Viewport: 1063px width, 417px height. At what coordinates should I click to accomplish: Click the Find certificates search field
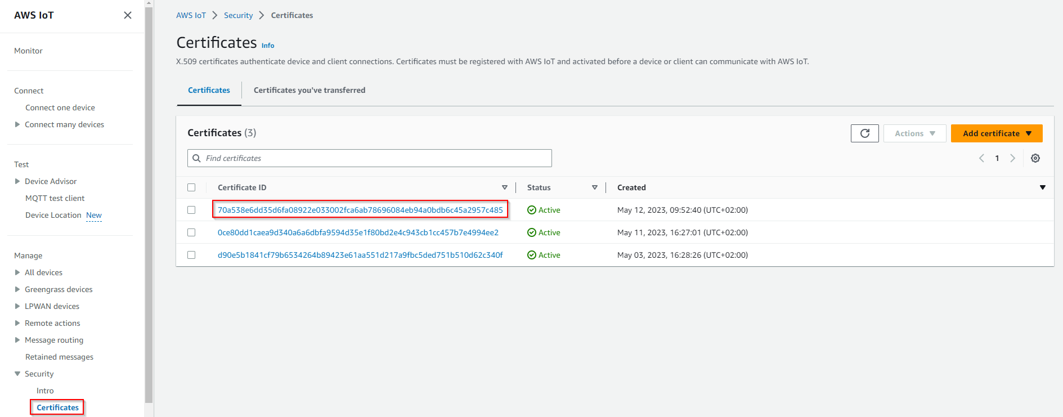tap(369, 158)
